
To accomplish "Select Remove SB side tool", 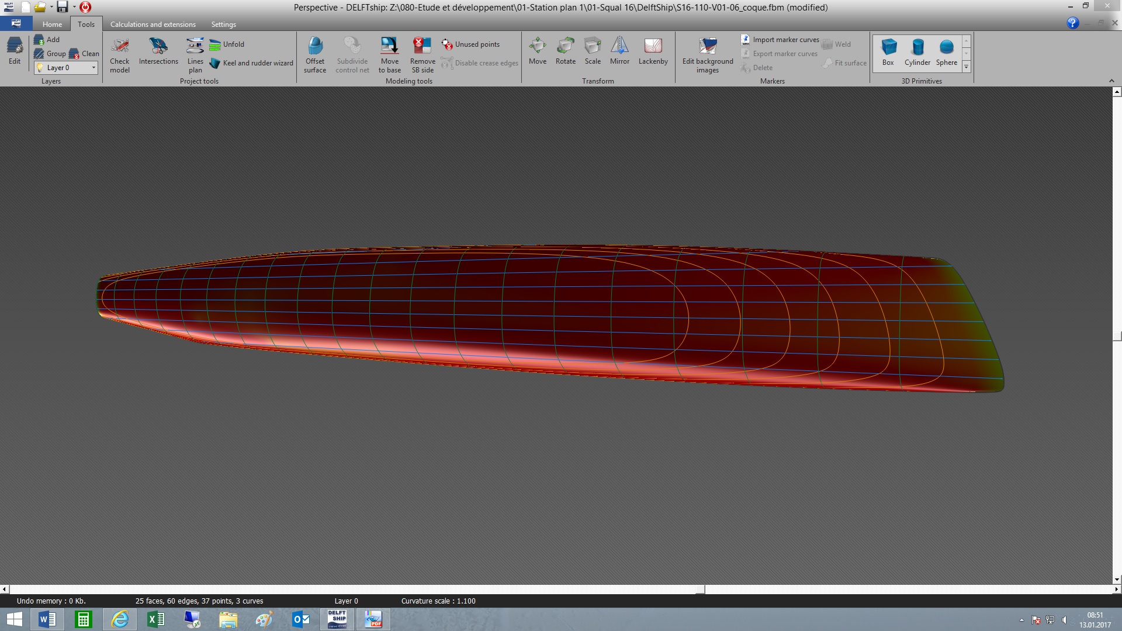I will point(423,56).
